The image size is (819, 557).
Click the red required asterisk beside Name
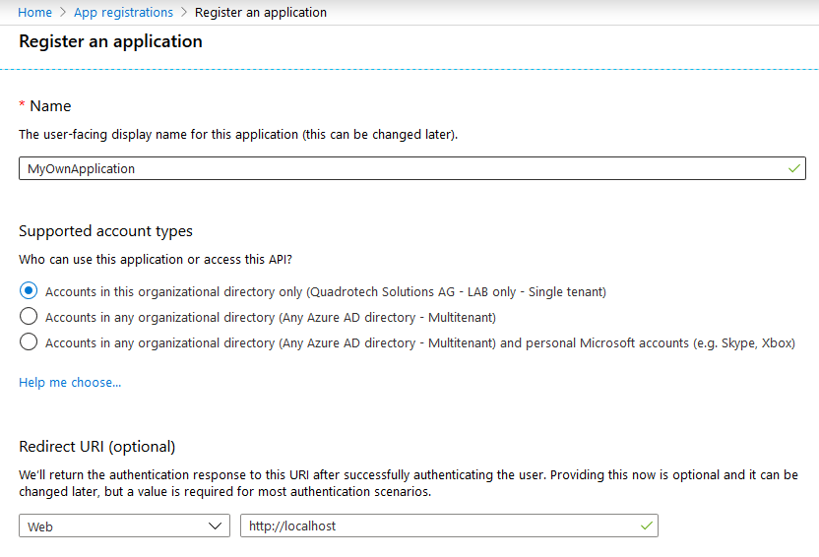click(x=22, y=104)
